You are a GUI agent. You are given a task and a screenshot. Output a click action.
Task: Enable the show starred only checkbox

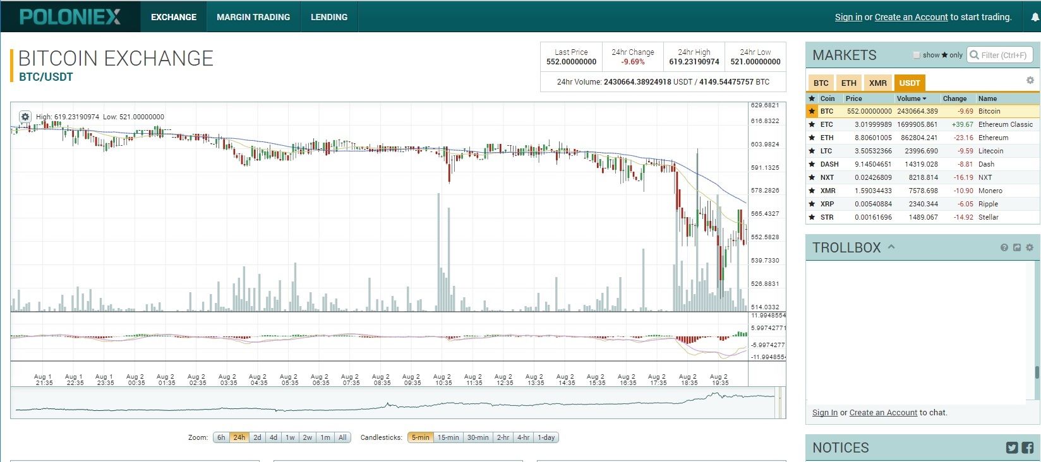(917, 55)
